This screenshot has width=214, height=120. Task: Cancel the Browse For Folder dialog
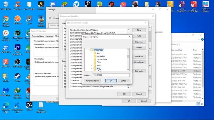(123, 81)
